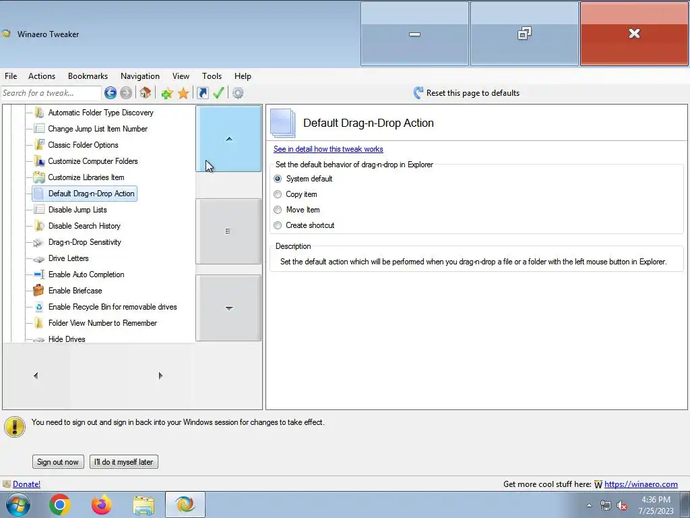Click Reset this page to defaults text

coord(473,93)
